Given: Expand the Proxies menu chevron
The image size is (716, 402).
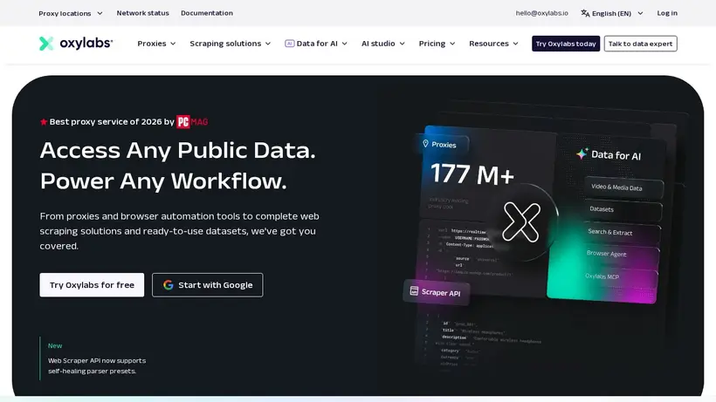Looking at the screenshot, I should pos(173,44).
